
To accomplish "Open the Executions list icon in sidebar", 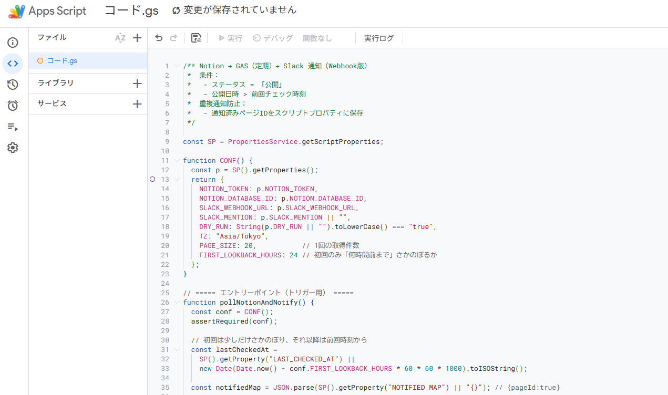I will click(13, 127).
